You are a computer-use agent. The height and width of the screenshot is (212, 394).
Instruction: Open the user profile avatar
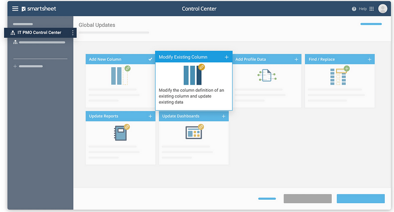pos(383,9)
